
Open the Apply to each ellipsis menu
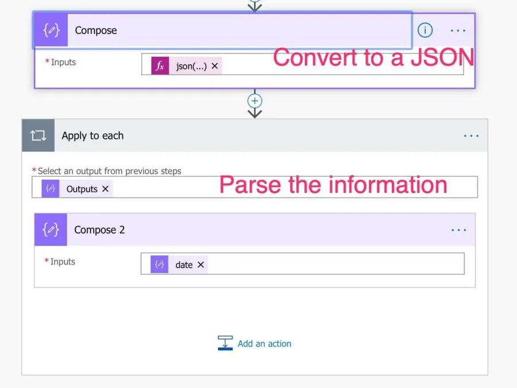click(471, 136)
